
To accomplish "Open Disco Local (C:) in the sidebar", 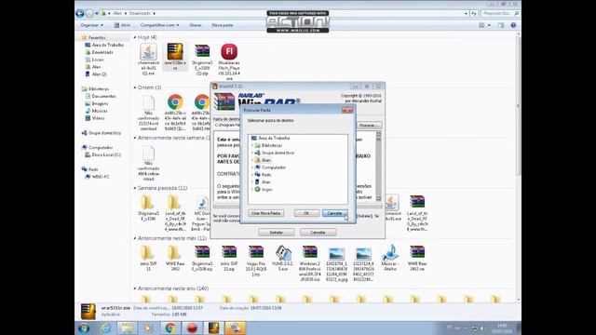I will point(103,155).
